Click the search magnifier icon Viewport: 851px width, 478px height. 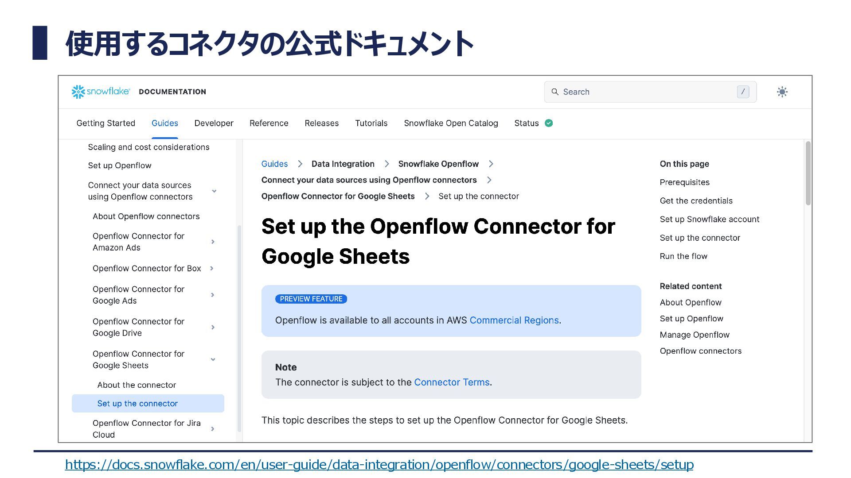tap(554, 92)
